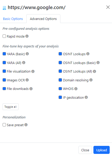Viewport: 112px width, 157px height.
Task: Click info icon next to OSINT Lookups (All)
Action: point(94,71)
